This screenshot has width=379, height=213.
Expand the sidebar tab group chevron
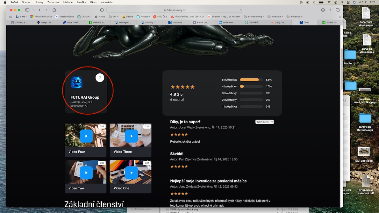[33, 10]
